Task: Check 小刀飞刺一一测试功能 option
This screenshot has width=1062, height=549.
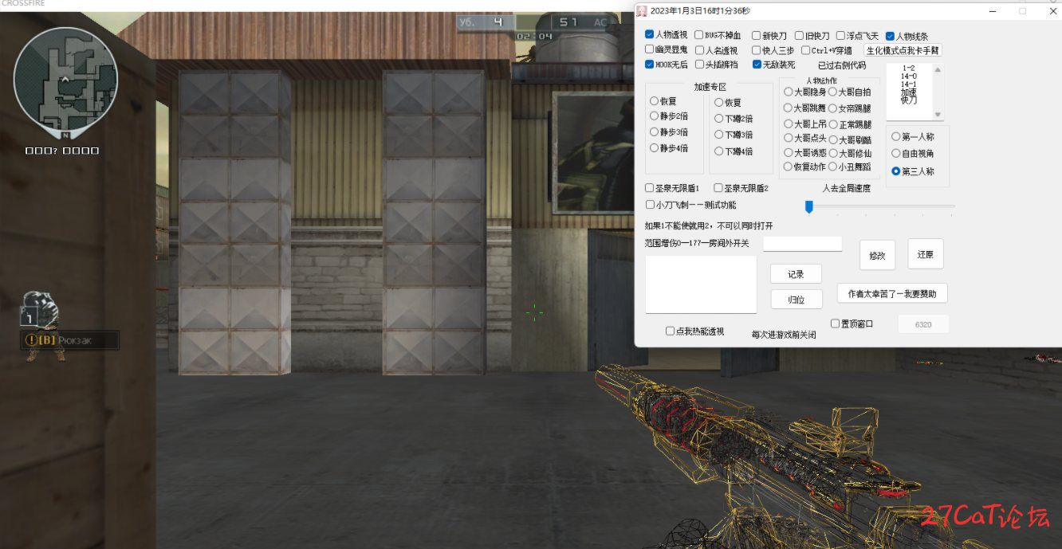Action: pos(650,205)
